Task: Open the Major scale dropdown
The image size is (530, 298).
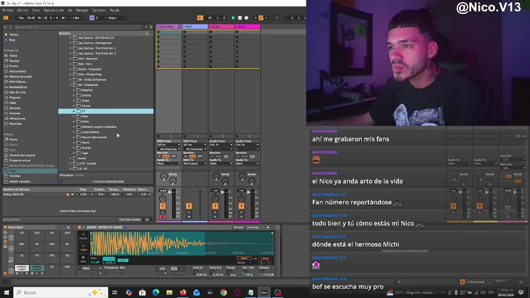Action: point(118,18)
